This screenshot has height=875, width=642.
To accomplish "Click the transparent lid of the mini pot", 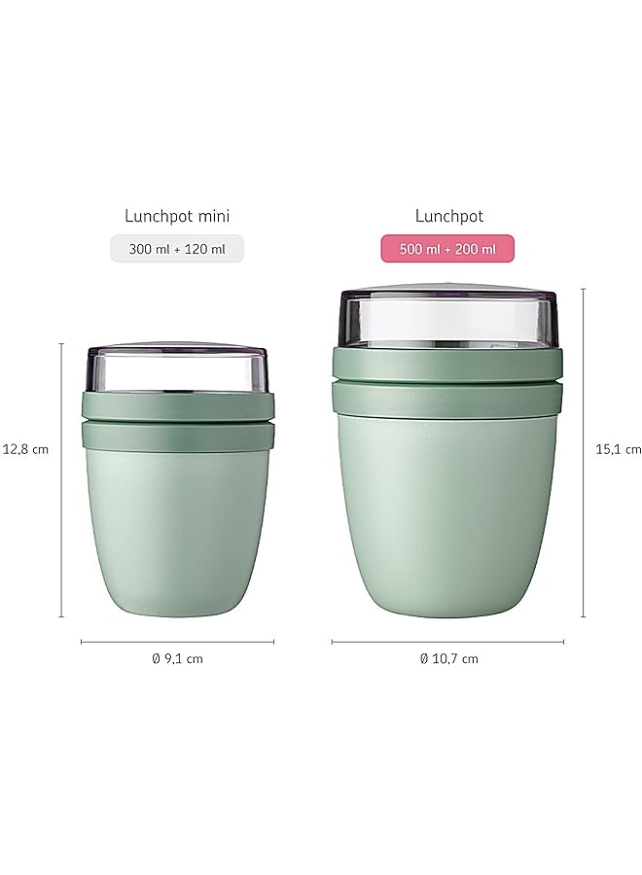I will 178,368.
